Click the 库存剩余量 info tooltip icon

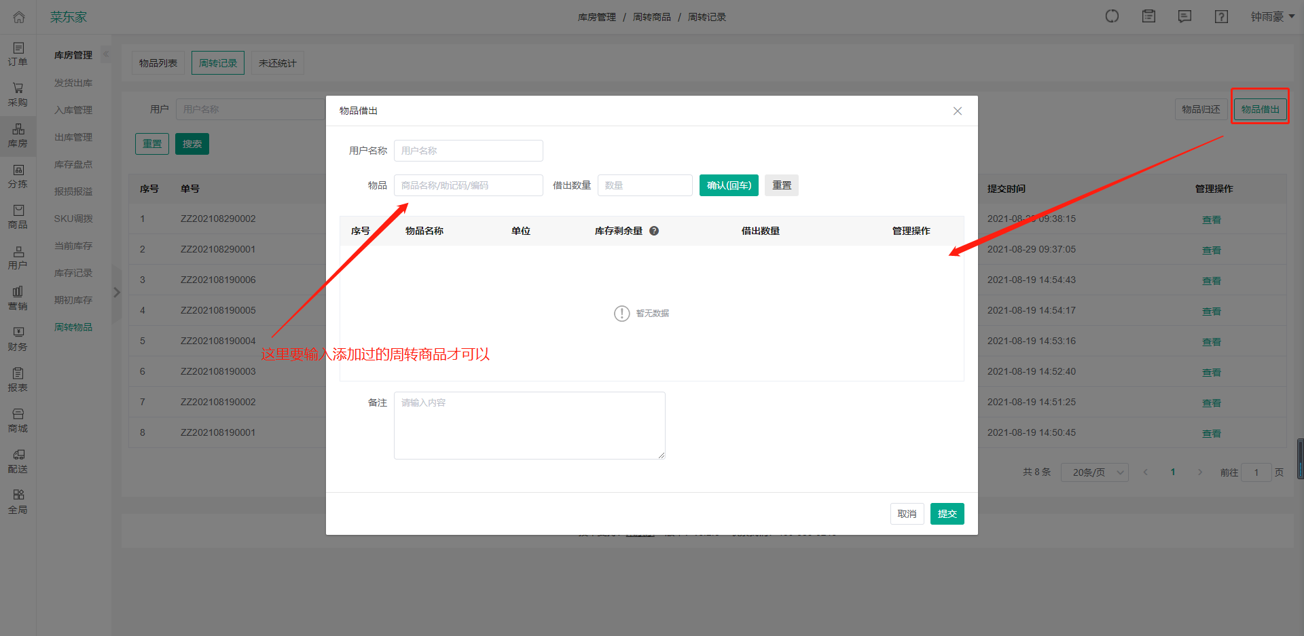(x=654, y=231)
